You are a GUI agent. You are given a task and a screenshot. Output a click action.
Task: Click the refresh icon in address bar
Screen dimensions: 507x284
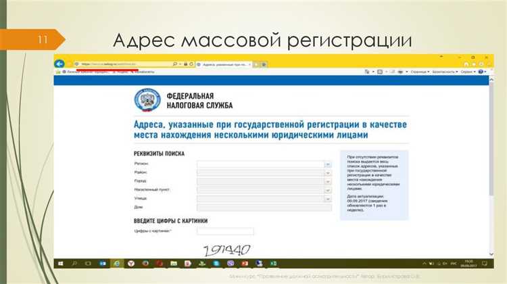pyautogui.click(x=191, y=64)
